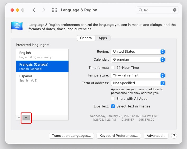
Task: Open Advanced settings
Action: click(156, 136)
